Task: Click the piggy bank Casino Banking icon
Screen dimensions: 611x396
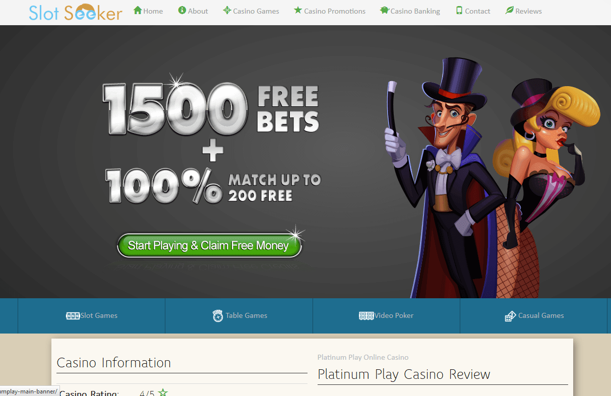Action: click(385, 10)
